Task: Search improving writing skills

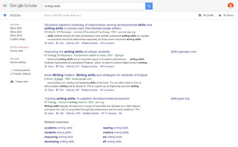Action: click(59, 137)
